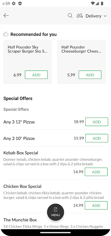Tap the delivery scooter icon
The image size is (111, 236).
click(80, 16)
